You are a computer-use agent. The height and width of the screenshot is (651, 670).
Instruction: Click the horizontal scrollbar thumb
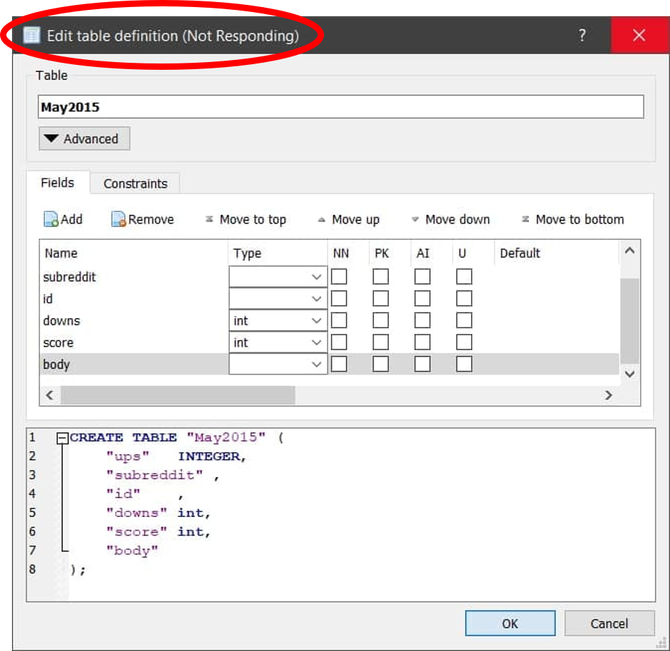coord(178,395)
